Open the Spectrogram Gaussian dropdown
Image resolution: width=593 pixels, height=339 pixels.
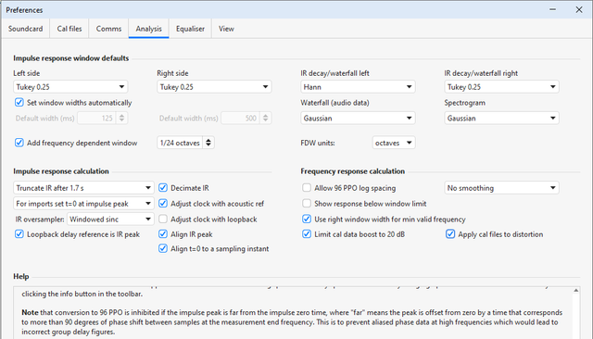click(501, 119)
